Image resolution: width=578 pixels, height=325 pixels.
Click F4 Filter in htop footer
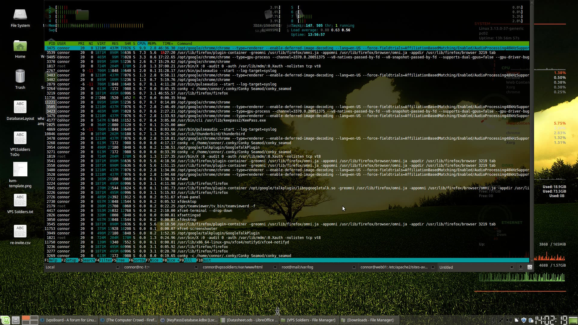pos(104,260)
